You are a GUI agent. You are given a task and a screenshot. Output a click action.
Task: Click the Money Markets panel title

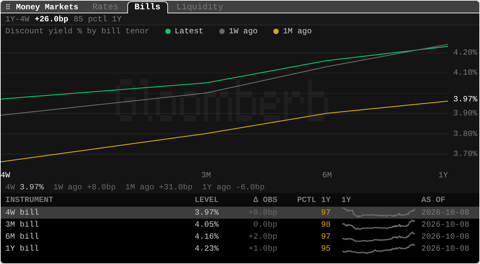coord(47,7)
